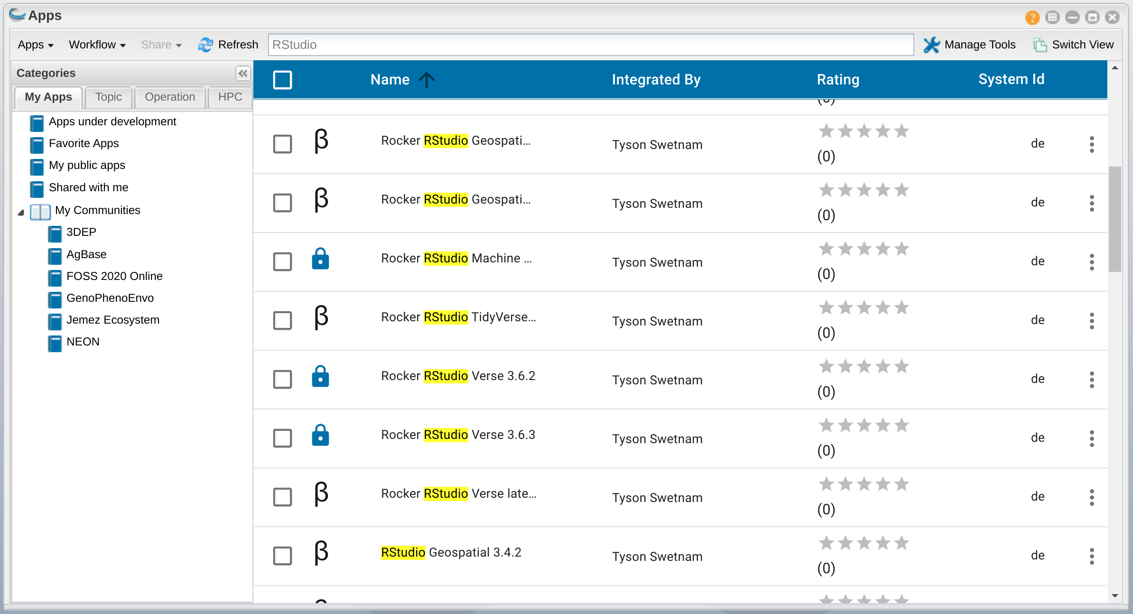Open Manage Tools wrench icon
Viewport: 1133px width, 614px height.
[x=931, y=45]
